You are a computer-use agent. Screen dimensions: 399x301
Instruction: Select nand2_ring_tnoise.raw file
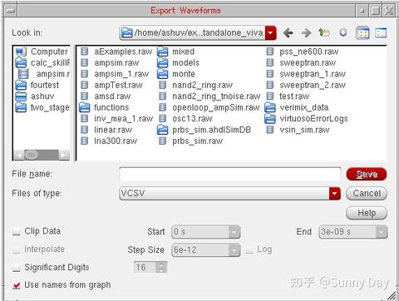(x=209, y=96)
